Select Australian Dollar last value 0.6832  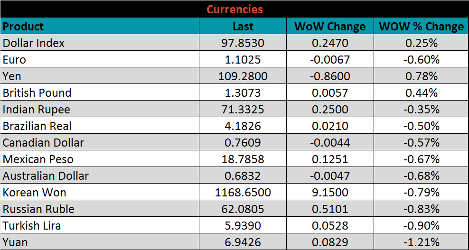tap(243, 176)
